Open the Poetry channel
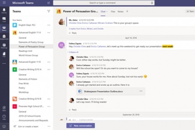Image resolution: width=195 pixels, height=130 pixels. point(22,88)
